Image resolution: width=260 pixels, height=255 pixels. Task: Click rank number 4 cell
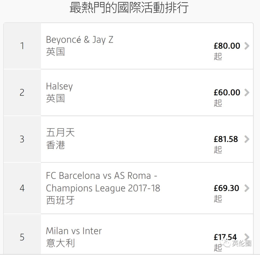(22, 188)
